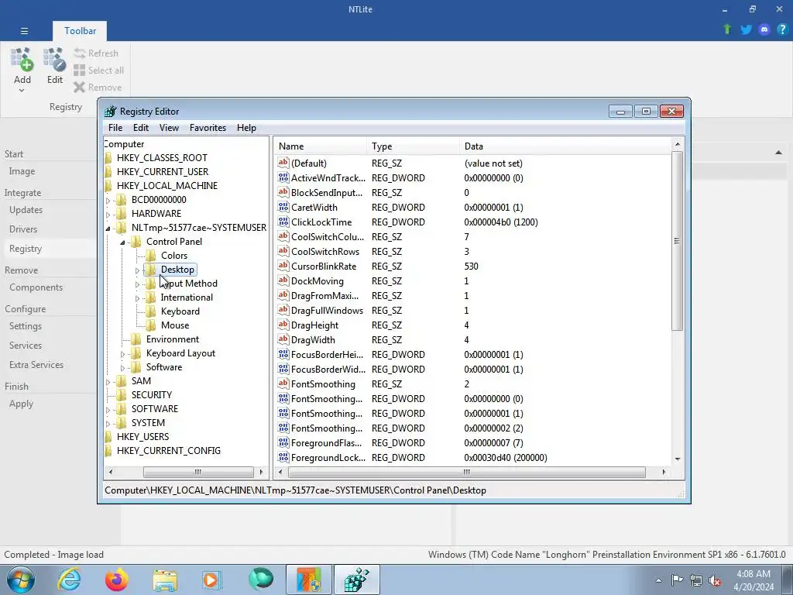The width and height of the screenshot is (793, 595).
Task: Go to Drivers page in NTLite sidebar
Action: pyautogui.click(x=23, y=229)
